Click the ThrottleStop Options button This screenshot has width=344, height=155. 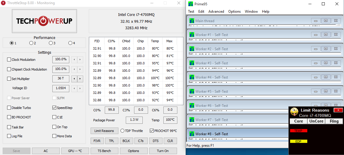134,151
